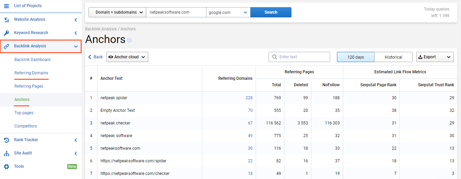Go to Referring Pages
This screenshot has height=179, width=461.
pyautogui.click(x=29, y=86)
